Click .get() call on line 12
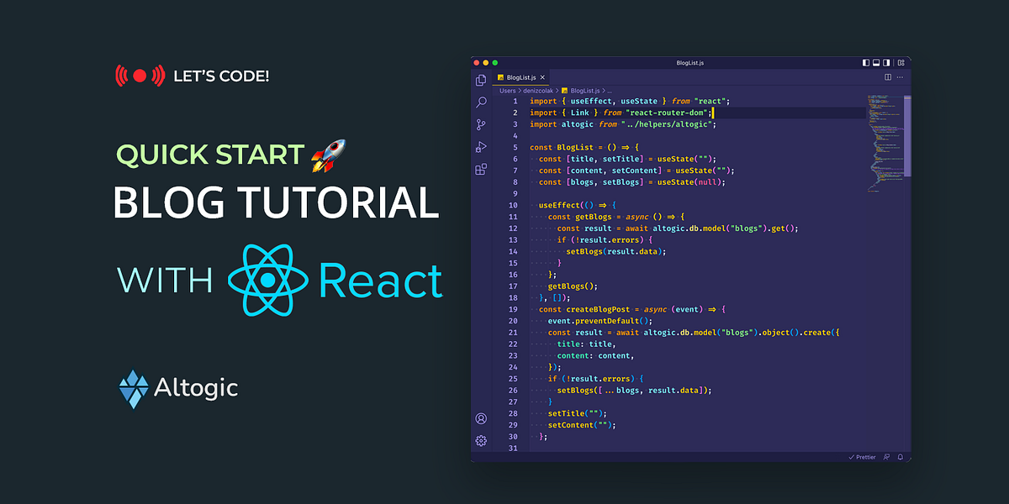 point(782,228)
